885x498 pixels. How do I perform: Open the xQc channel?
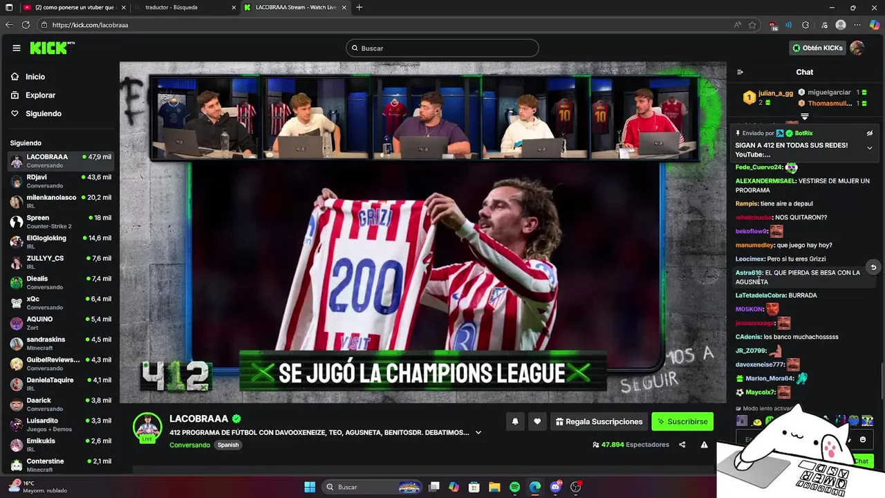60,303
